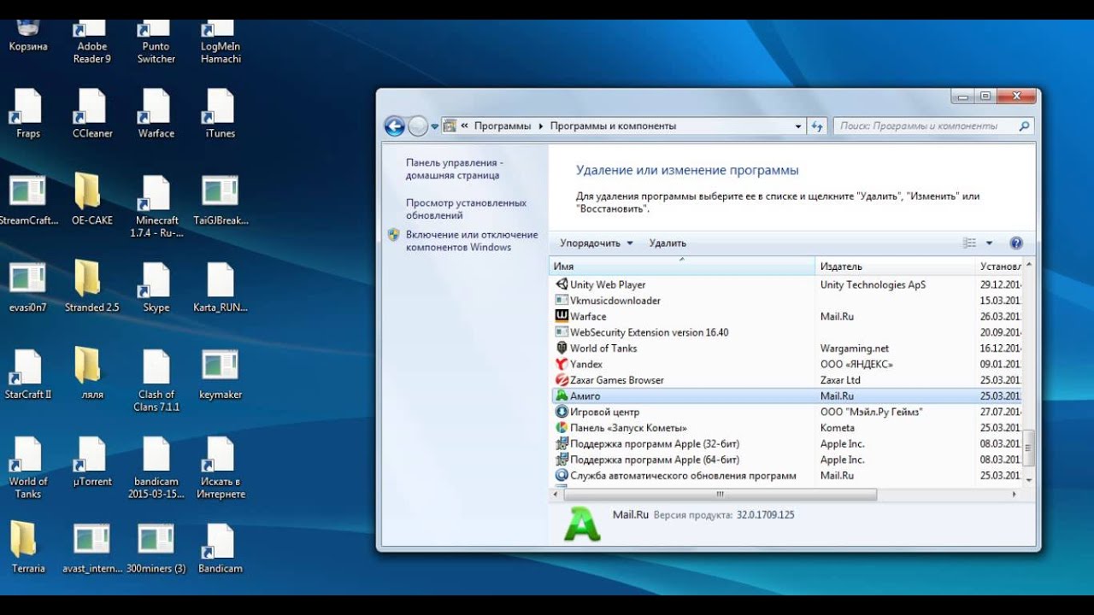Select the avast_intern desktop icon

[x=91, y=548]
